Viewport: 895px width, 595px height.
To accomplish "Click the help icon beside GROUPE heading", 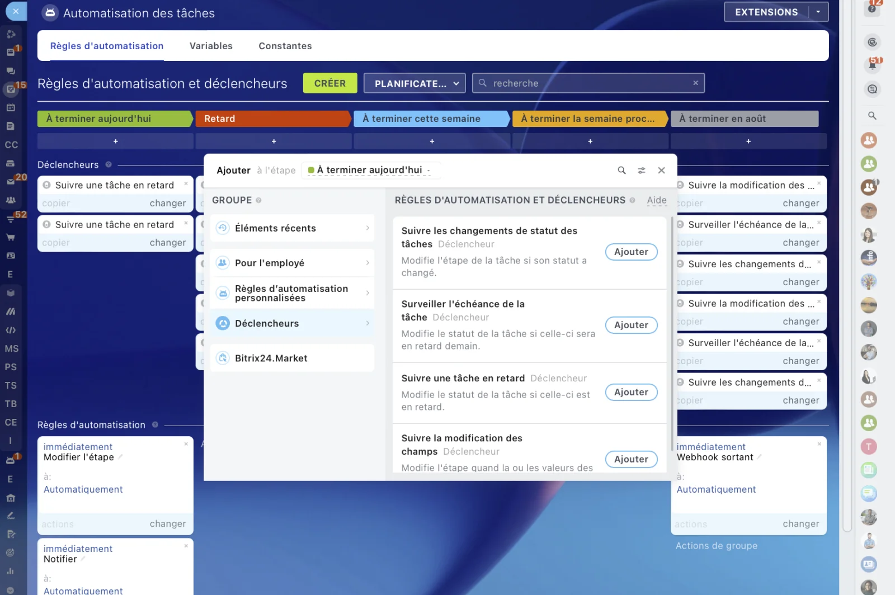I will click(258, 200).
